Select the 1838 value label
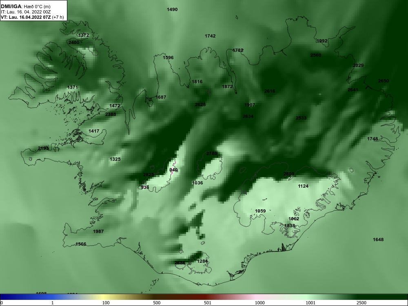The height and width of the screenshot is (306, 408). pyautogui.click(x=290, y=226)
